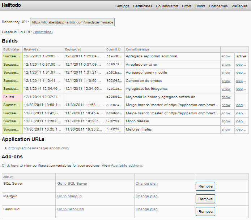Remove the SQL Server add-on
The width and height of the screenshot is (251, 220).
tap(205, 186)
